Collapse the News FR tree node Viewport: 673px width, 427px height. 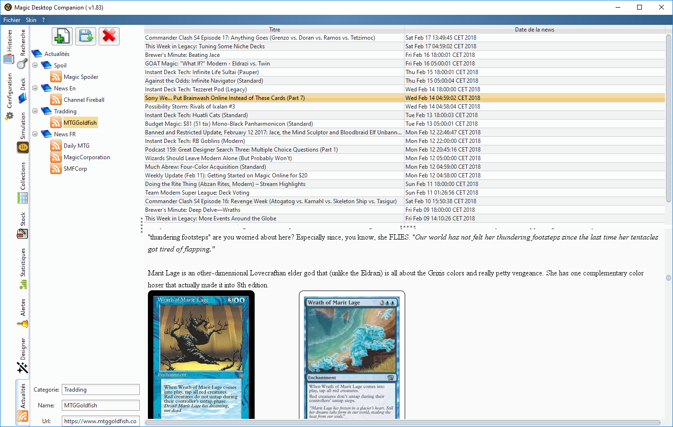click(x=35, y=134)
